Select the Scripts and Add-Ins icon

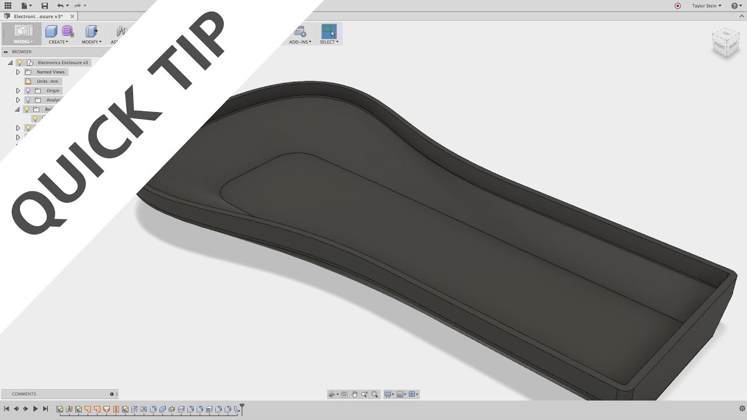coord(300,32)
